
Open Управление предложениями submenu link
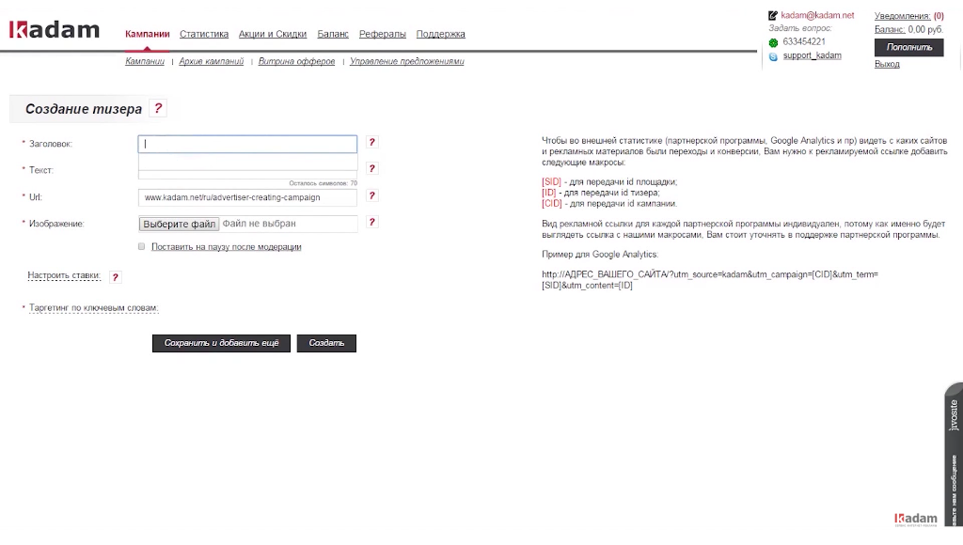click(x=407, y=61)
